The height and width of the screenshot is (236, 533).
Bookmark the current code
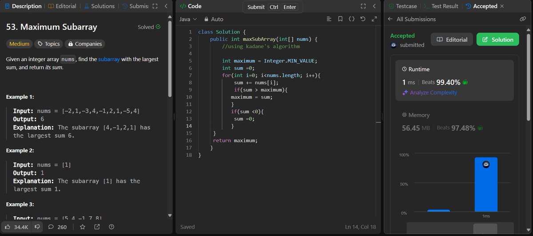[x=340, y=19]
